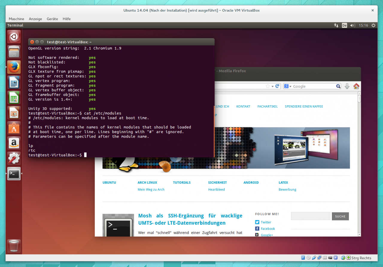Click the VirtualBox USB status icon
The height and width of the screenshot is (267, 383).
(x=314, y=258)
